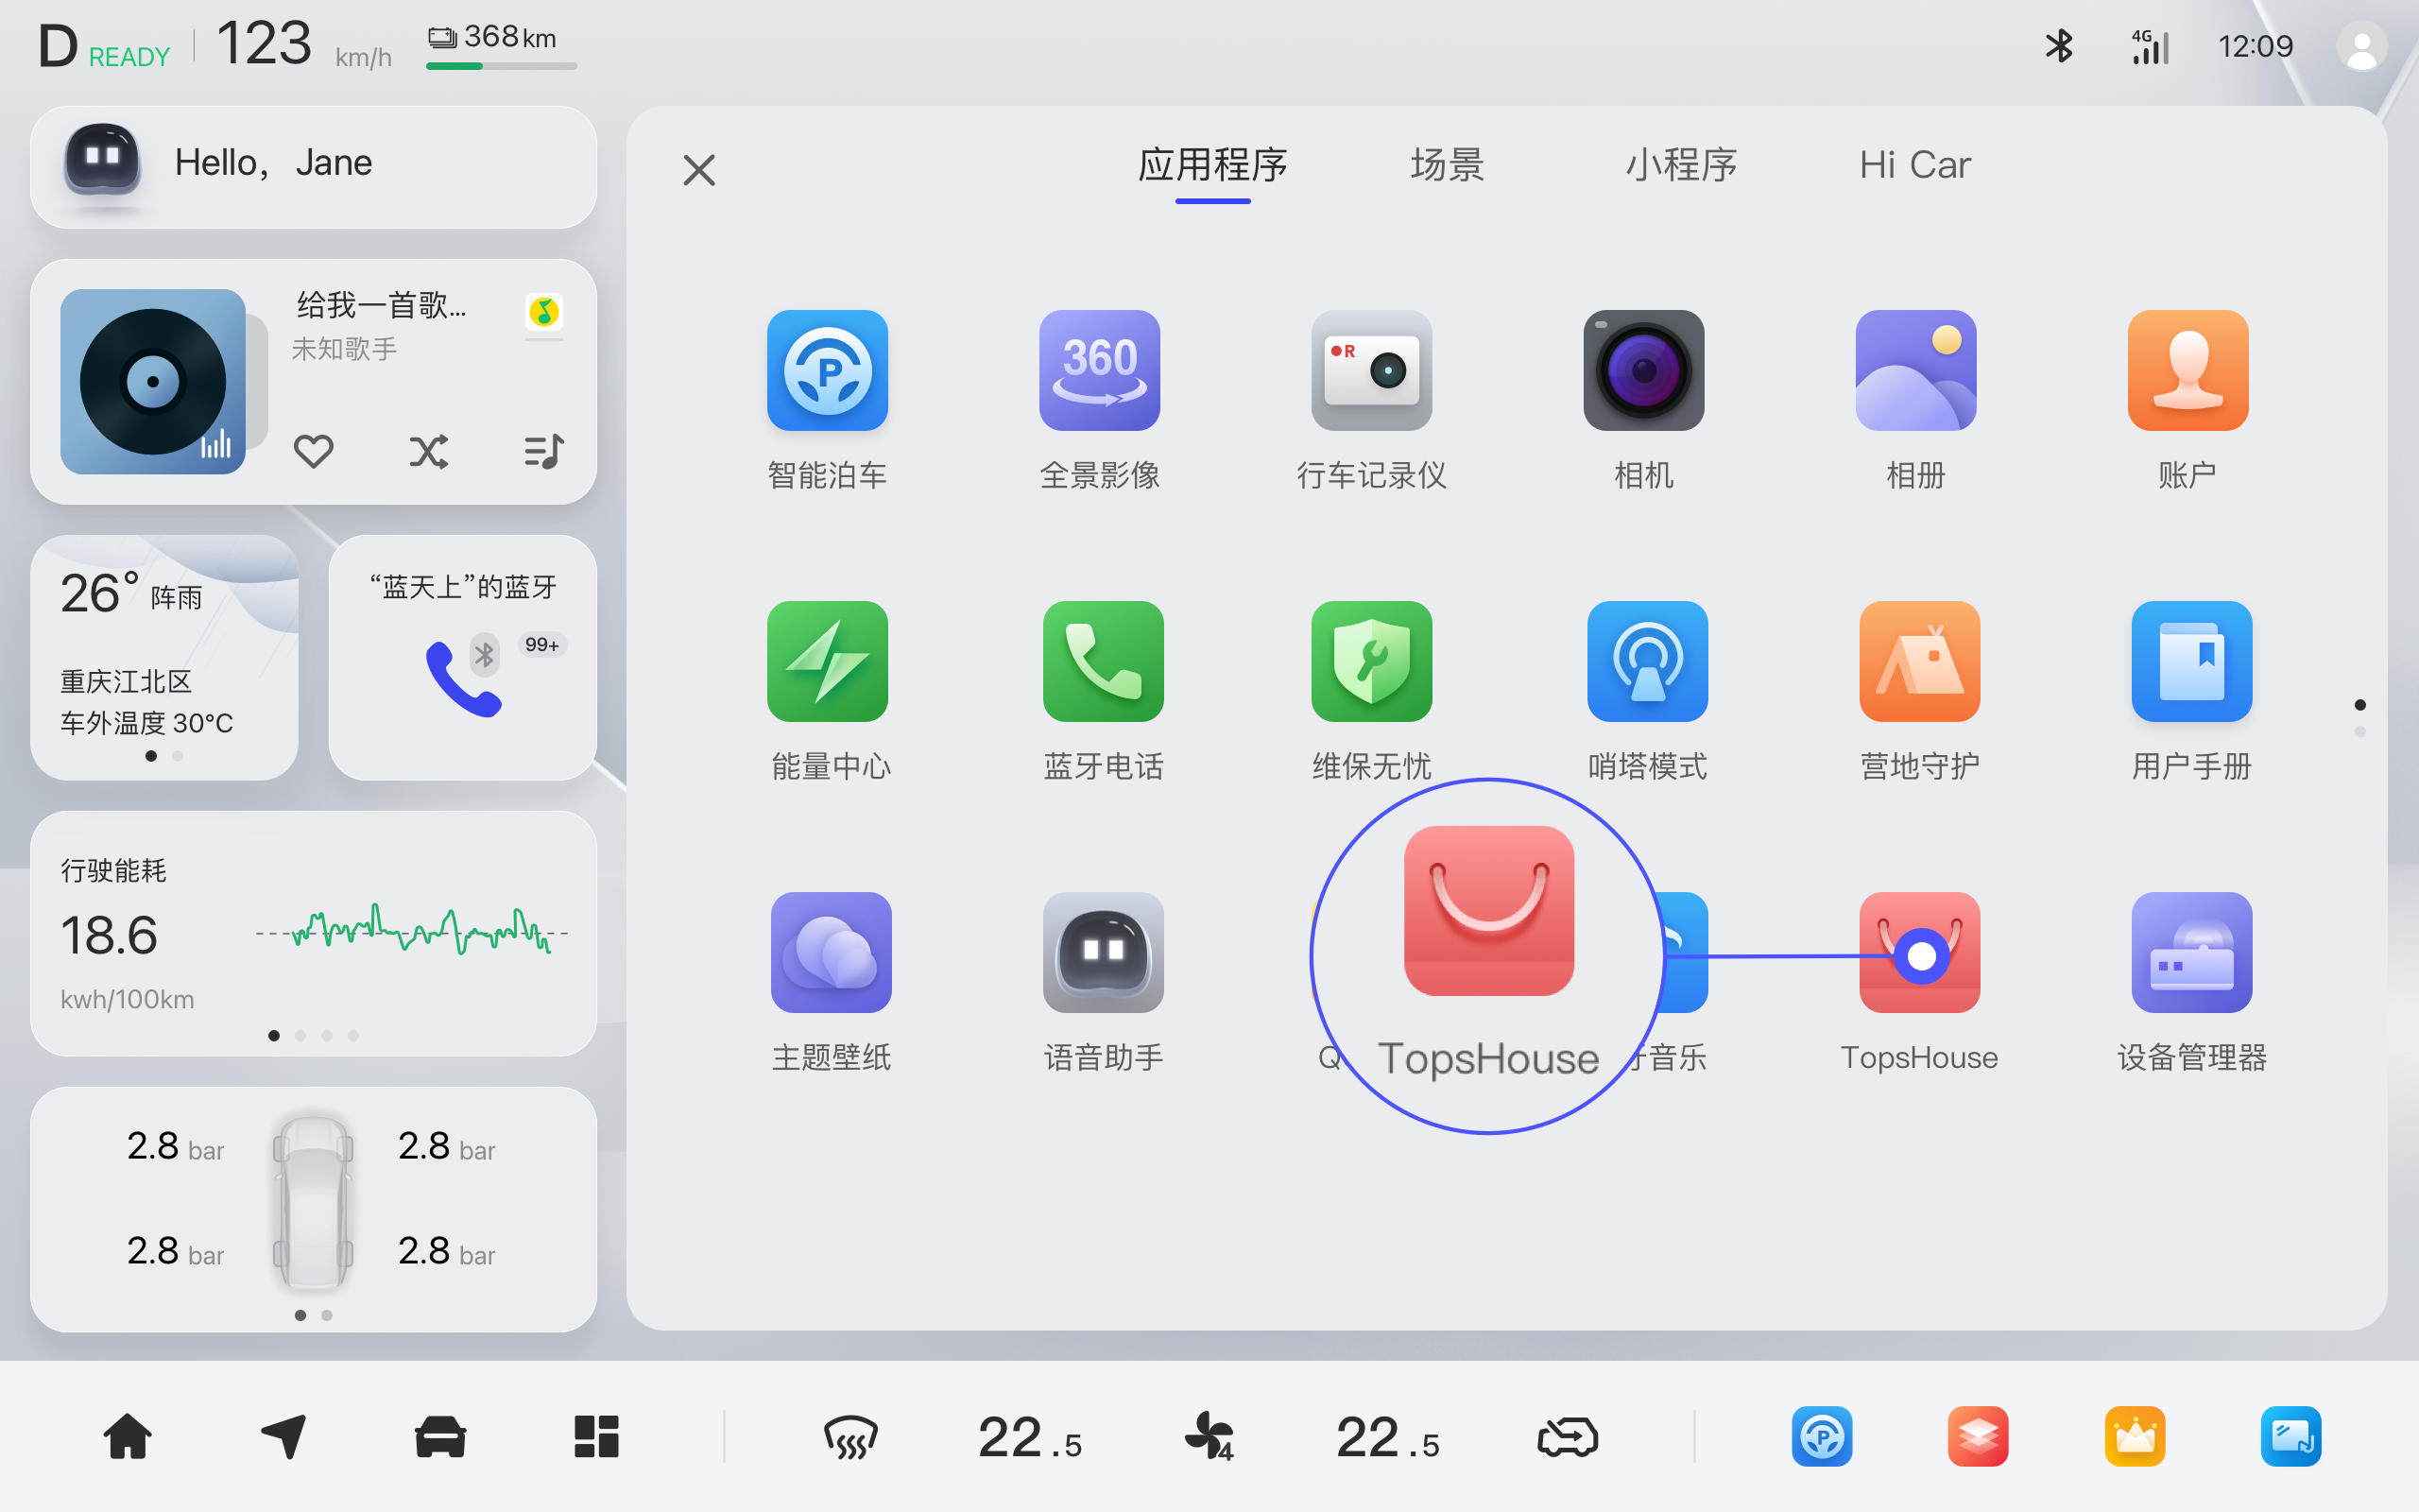Toggle the windshield defrost icon
2419x1512 pixels.
tap(849, 1438)
